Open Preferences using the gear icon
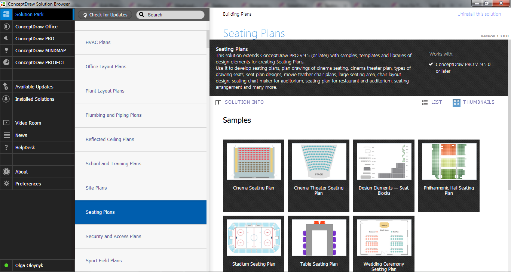 tap(6, 184)
